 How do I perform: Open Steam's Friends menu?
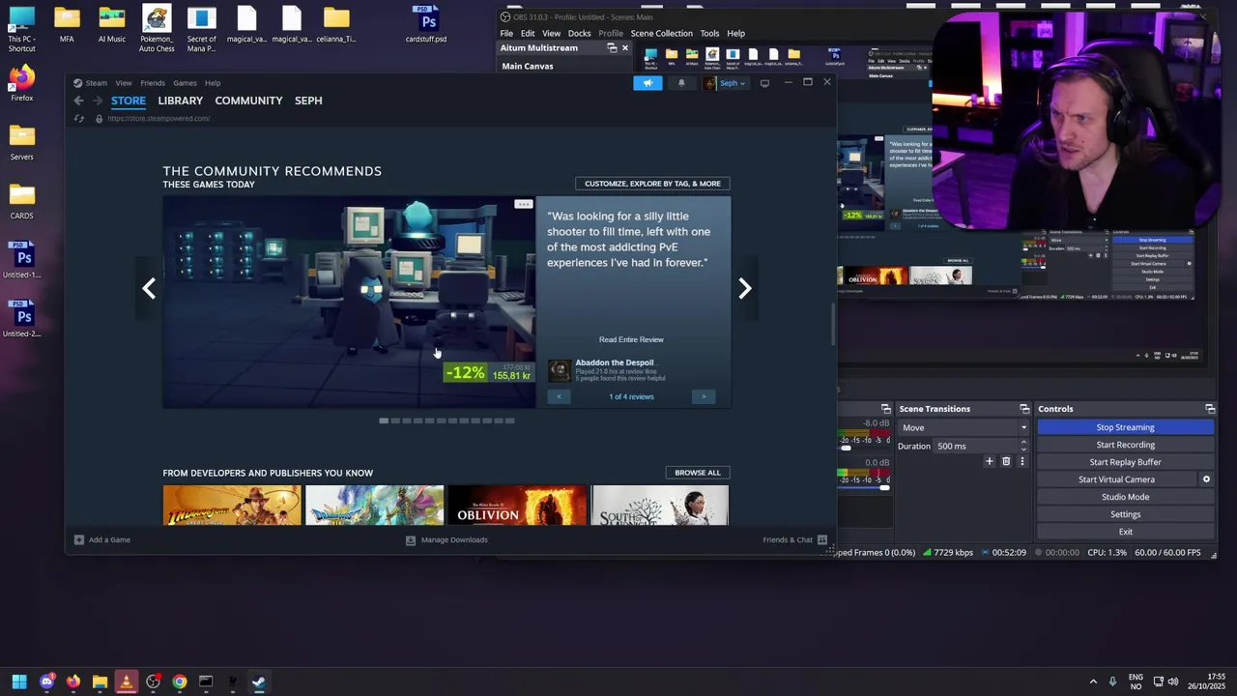click(153, 83)
